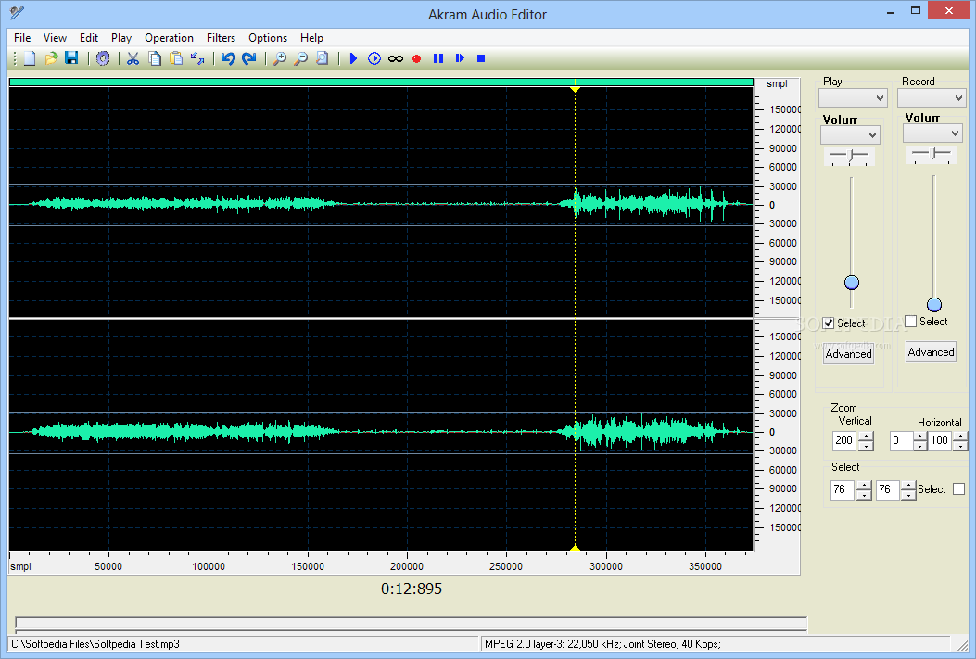
Task: Open settings with the gear icon
Action: (x=103, y=58)
